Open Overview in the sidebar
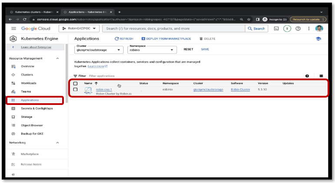Screen dimensions: 335x183 click(27, 66)
